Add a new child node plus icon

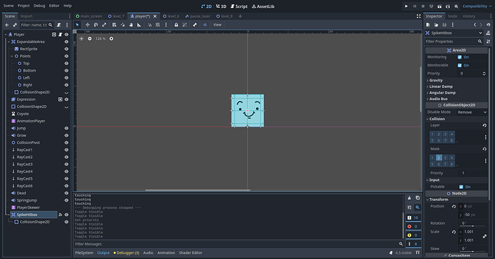[x=6, y=25]
